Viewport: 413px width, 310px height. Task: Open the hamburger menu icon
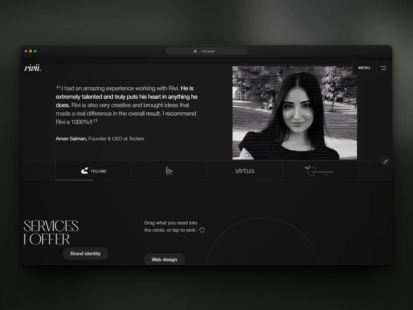(383, 68)
